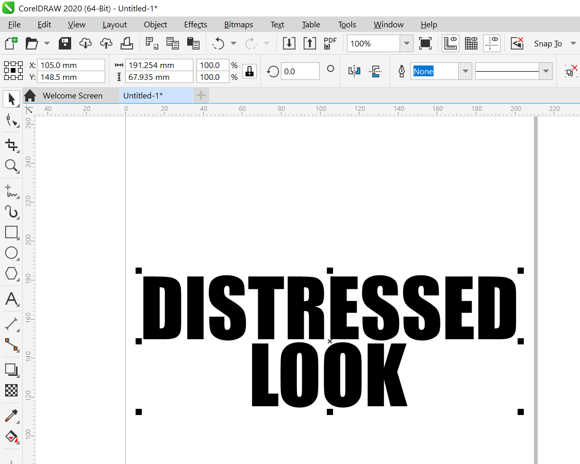The image size is (580, 464).
Task: Click the Mirror horizontally icon
Action: point(354,71)
